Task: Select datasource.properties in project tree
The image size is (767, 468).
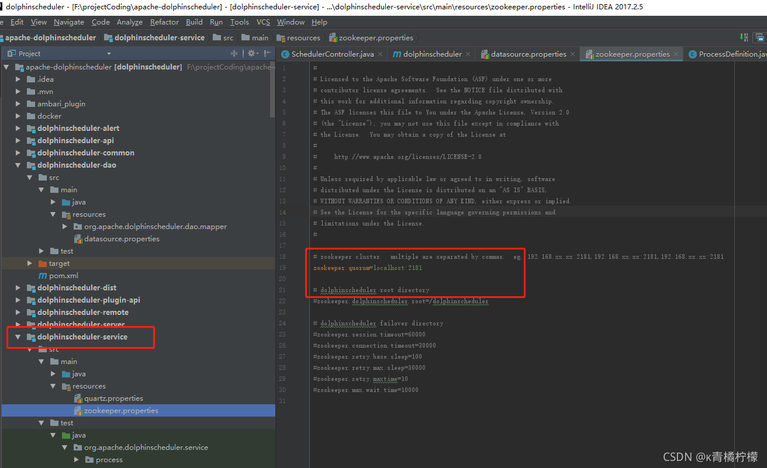Action: [x=122, y=238]
